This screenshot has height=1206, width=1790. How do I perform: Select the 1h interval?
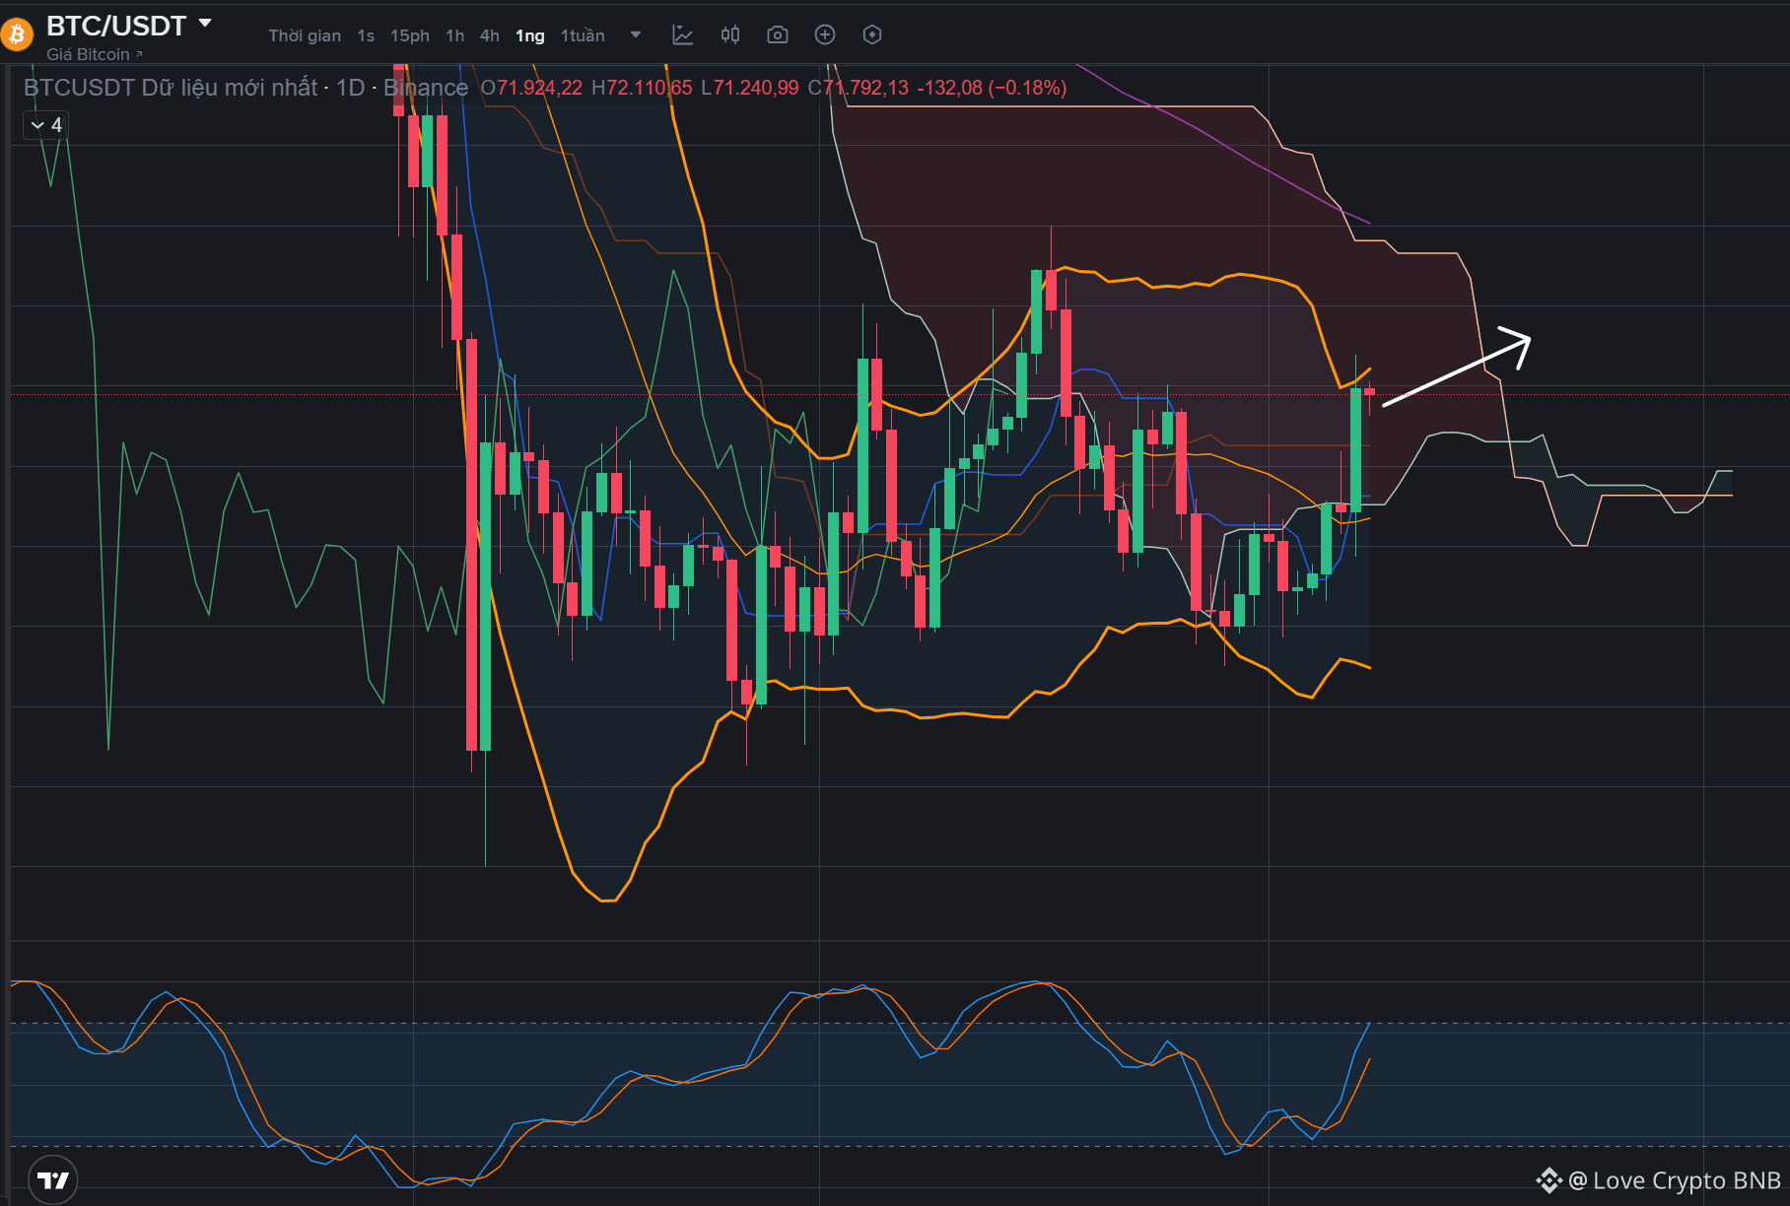454,35
